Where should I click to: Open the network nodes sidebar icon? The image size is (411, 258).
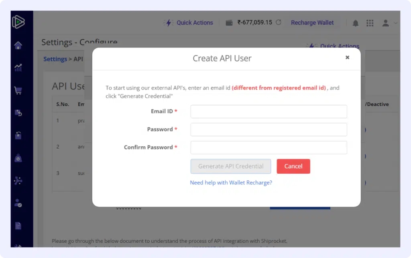[x=18, y=181]
